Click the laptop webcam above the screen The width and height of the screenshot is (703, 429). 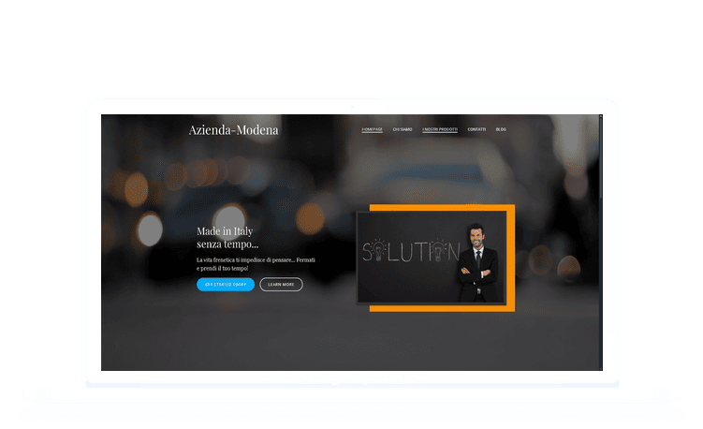352,107
